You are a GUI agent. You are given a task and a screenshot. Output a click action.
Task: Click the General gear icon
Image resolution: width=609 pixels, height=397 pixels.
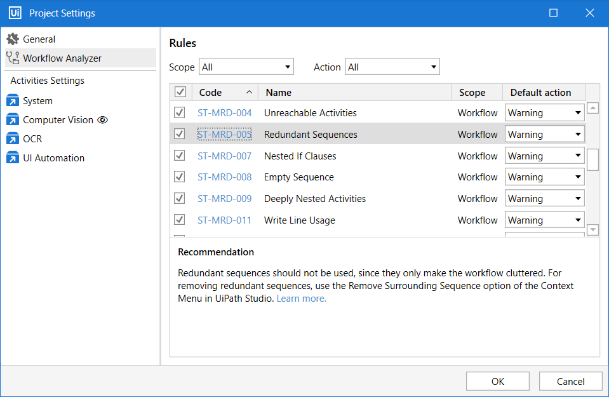(13, 39)
